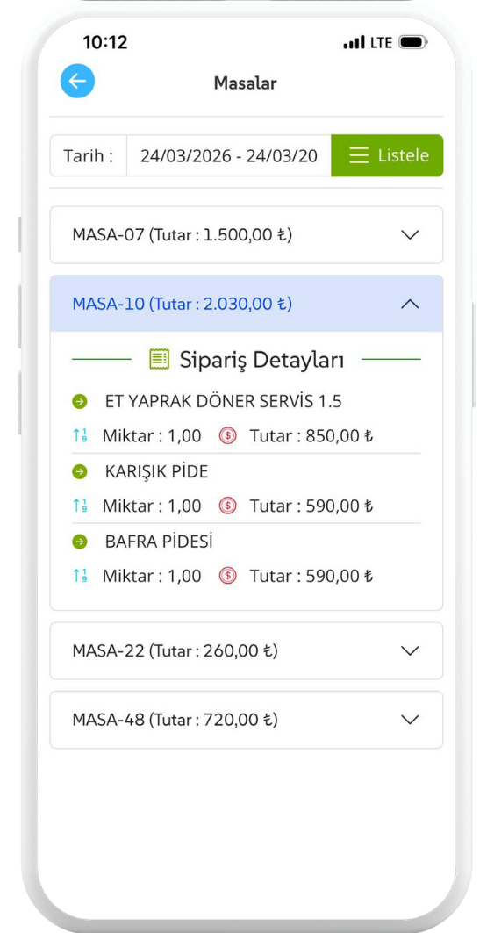This screenshot has width=494, height=933.
Task: Click the battery icon in status bar
Action: pos(413,43)
